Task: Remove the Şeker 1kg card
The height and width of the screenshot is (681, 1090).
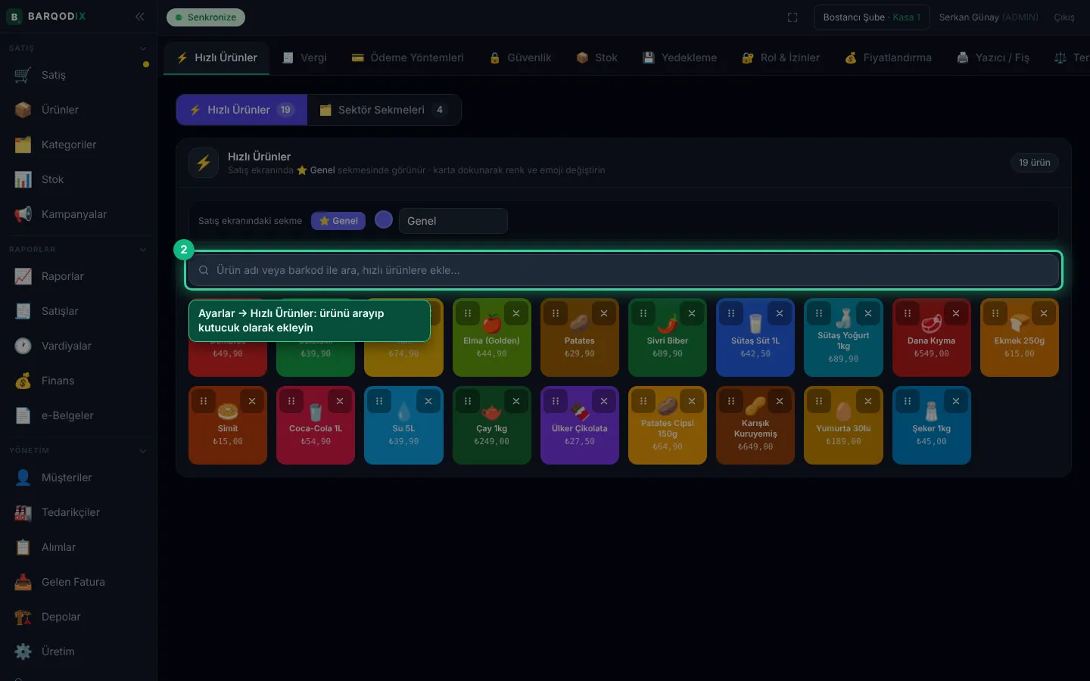Action: pyautogui.click(x=956, y=401)
